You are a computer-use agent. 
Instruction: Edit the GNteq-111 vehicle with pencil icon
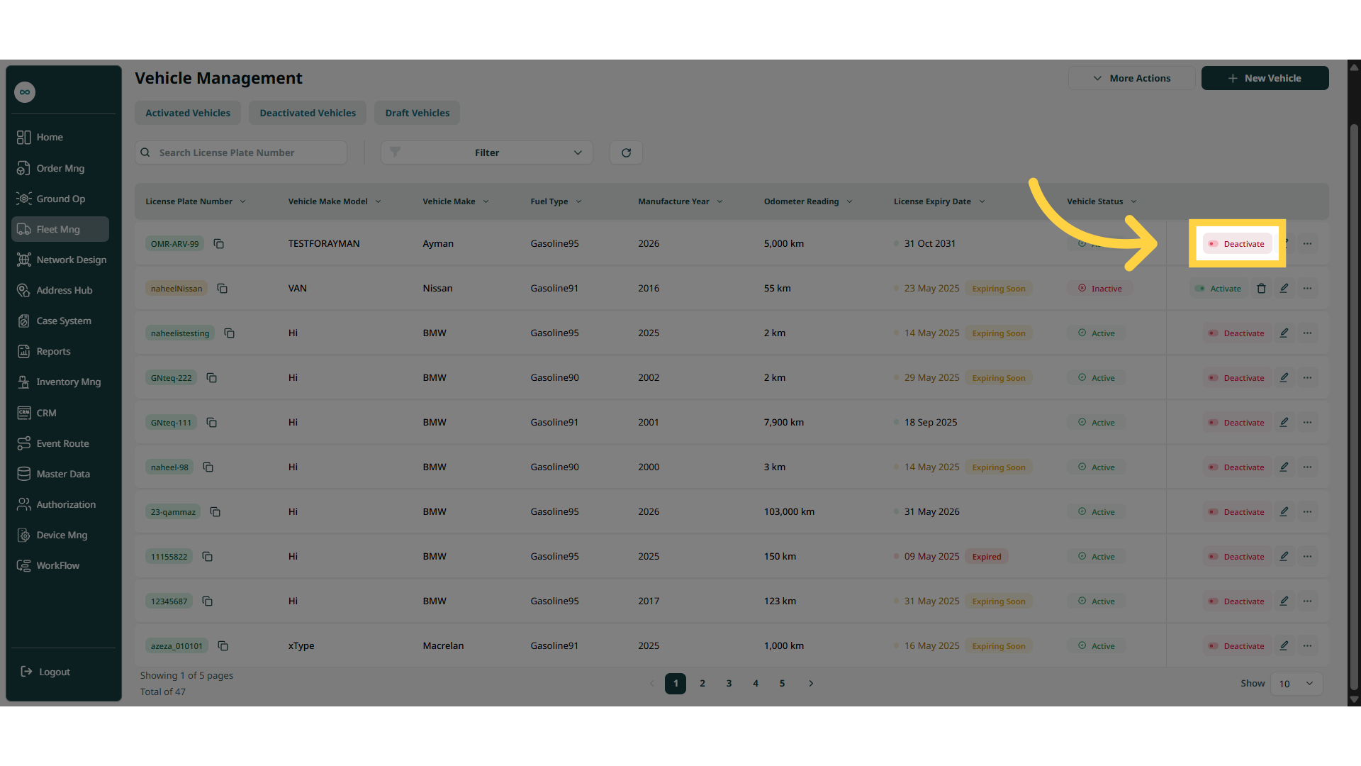pyautogui.click(x=1284, y=422)
